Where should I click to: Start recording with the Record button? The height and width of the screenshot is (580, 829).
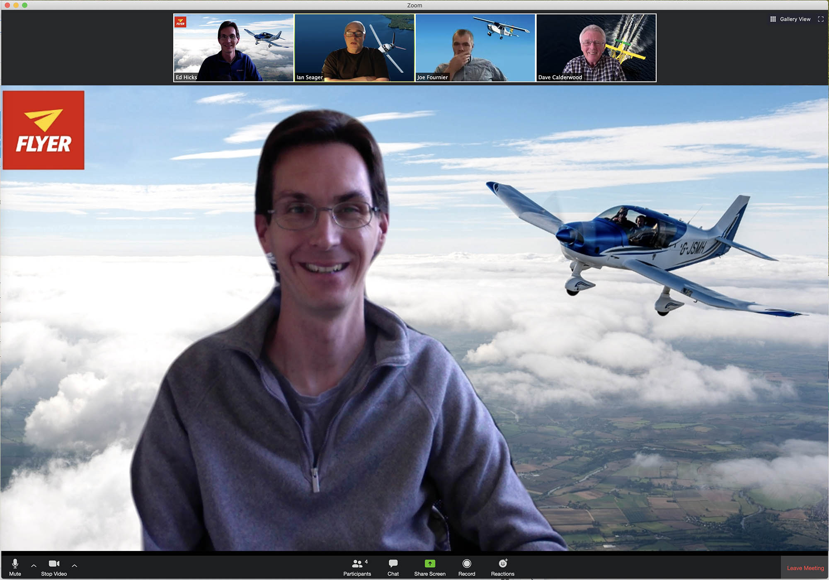[467, 567]
